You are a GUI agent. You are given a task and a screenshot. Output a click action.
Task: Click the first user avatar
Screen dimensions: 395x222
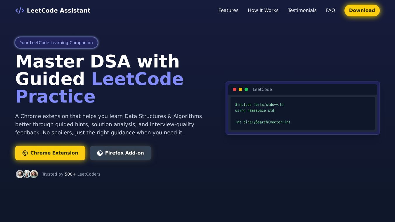[x=20, y=174]
